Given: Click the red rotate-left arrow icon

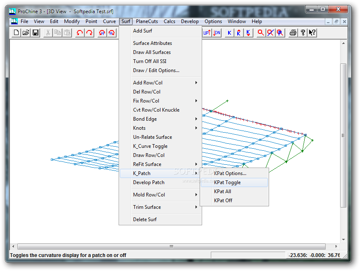Looking at the screenshot, I should (80, 33).
